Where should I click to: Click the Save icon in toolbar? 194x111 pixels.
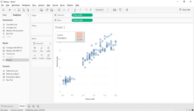tap(19, 10)
